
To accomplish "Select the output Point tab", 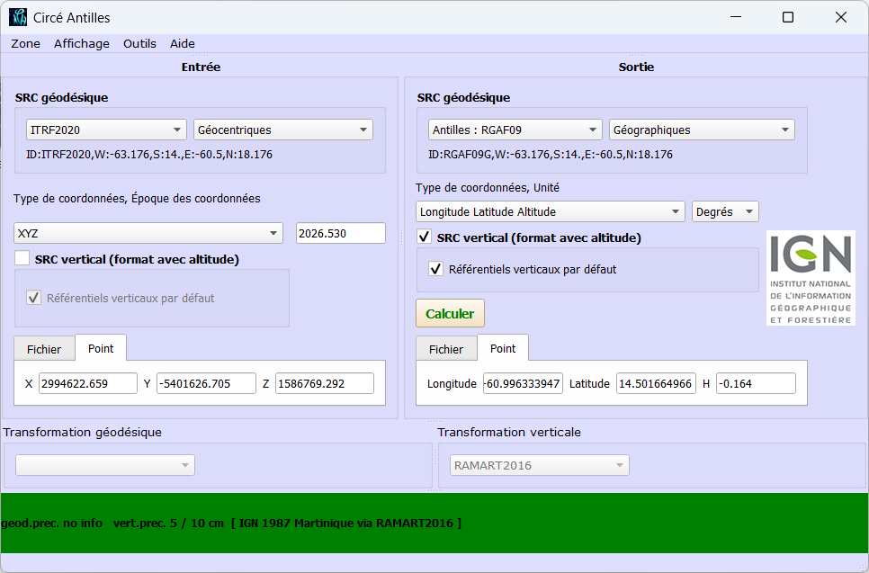I will (503, 348).
